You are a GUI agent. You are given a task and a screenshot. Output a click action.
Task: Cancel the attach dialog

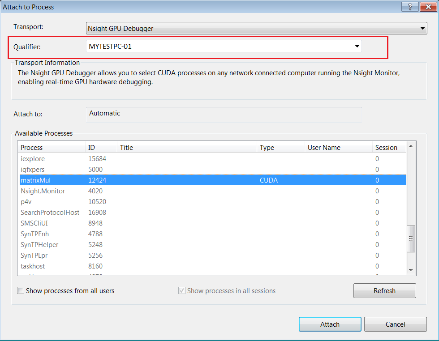tap(395, 324)
